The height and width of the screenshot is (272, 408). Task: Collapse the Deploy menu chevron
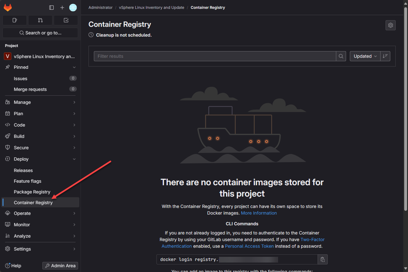click(74, 159)
